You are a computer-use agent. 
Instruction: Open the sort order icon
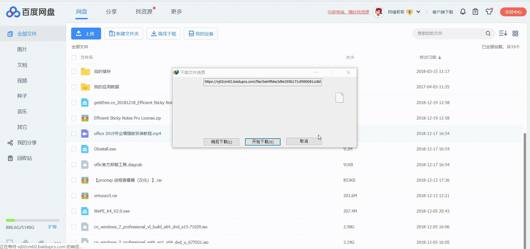point(503,33)
